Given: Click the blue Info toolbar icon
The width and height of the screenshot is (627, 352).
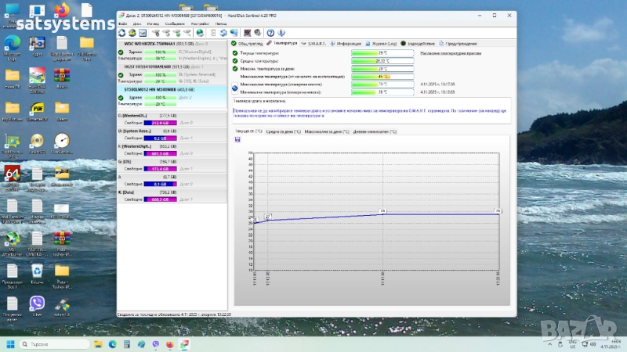Looking at the screenshot, I should coord(281,33).
